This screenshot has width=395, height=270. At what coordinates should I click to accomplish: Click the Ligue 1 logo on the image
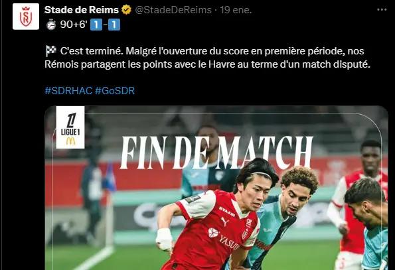click(x=70, y=127)
